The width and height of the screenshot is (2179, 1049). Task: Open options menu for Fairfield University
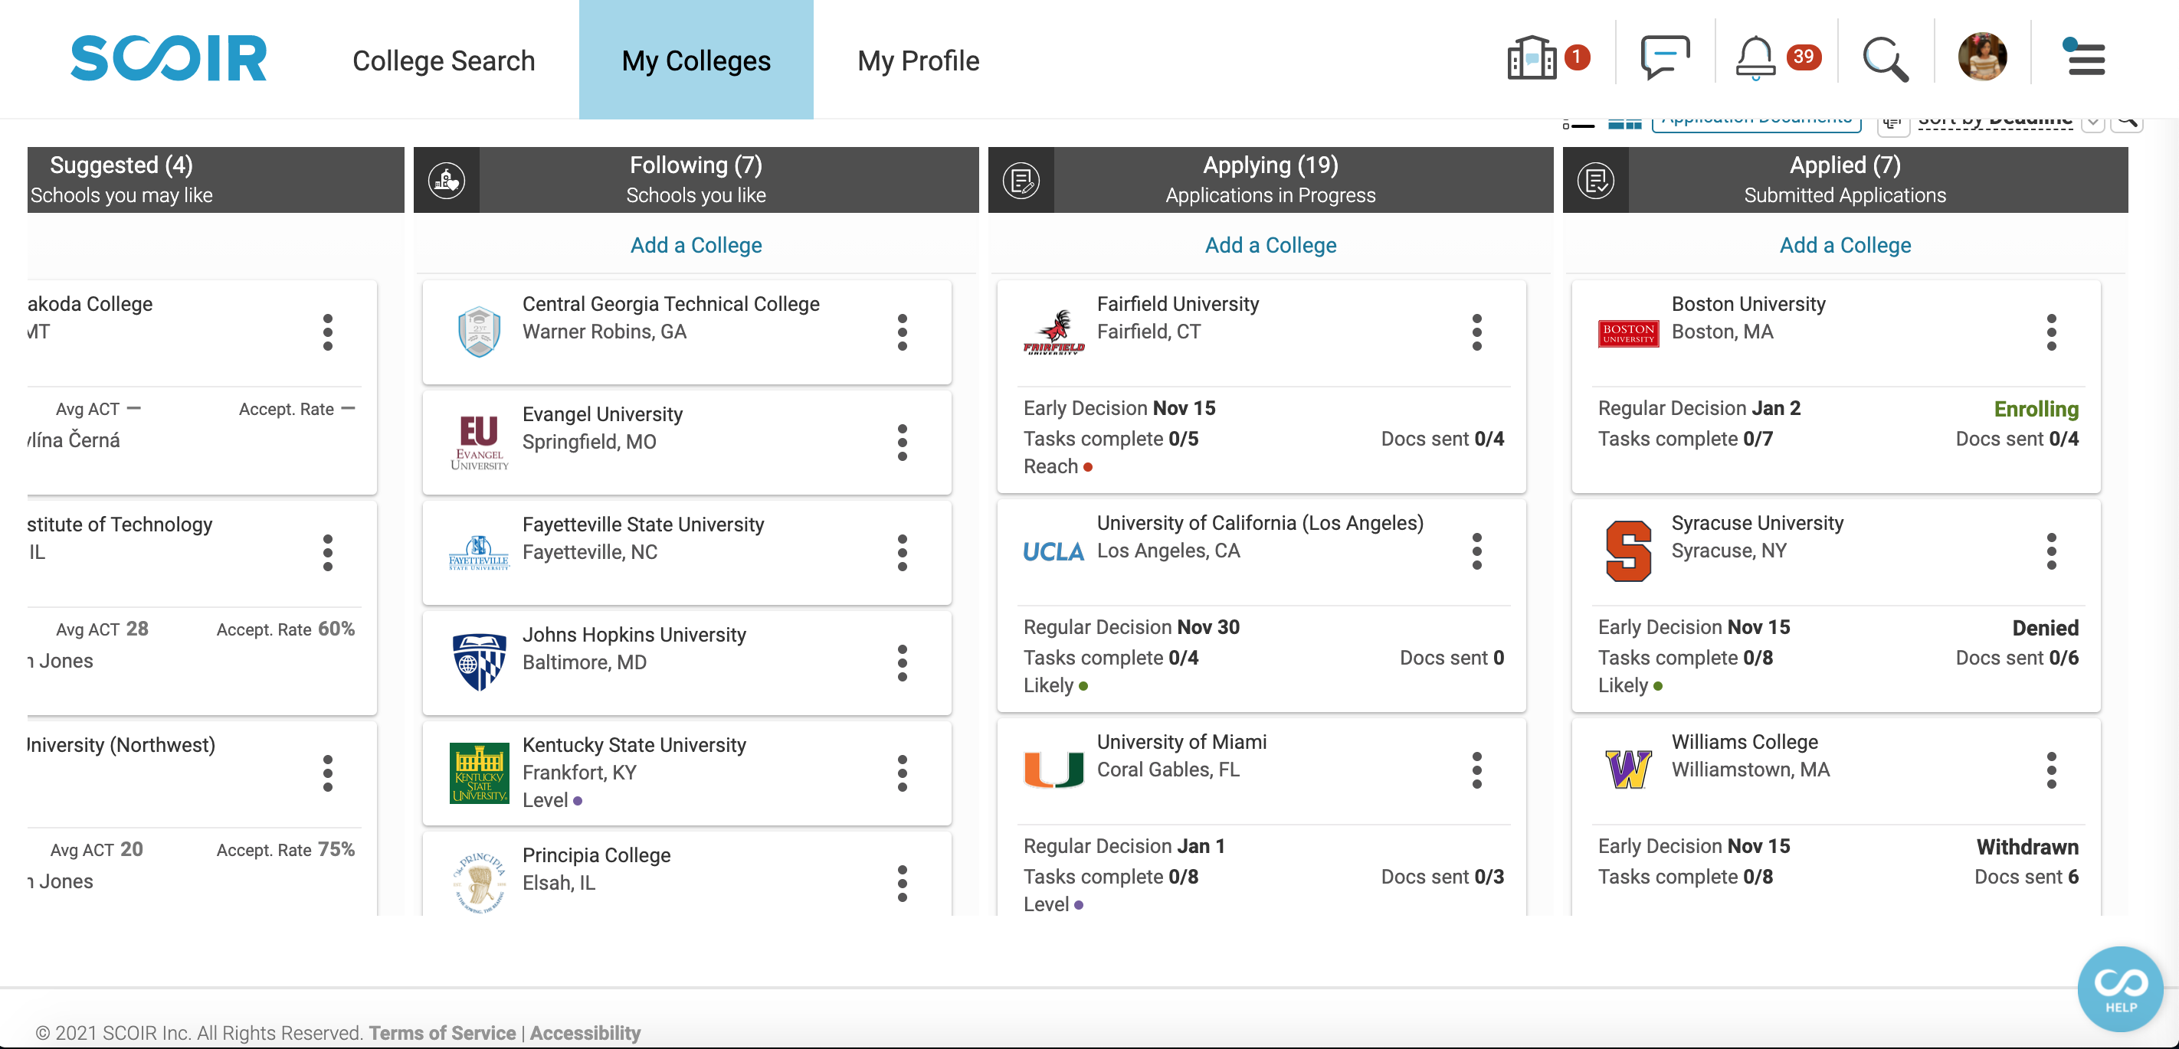[1477, 332]
